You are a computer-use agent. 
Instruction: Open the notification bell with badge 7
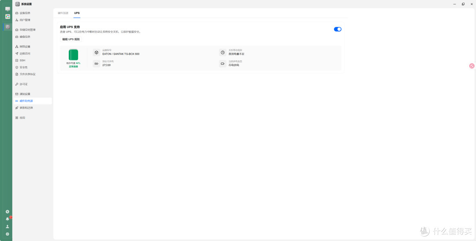[7, 219]
